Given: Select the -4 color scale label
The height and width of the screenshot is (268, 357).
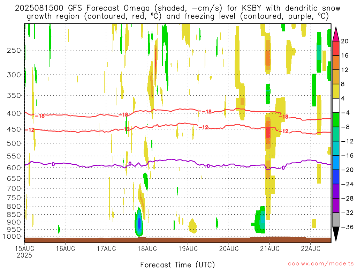Looking at the screenshot, I should [345, 113].
